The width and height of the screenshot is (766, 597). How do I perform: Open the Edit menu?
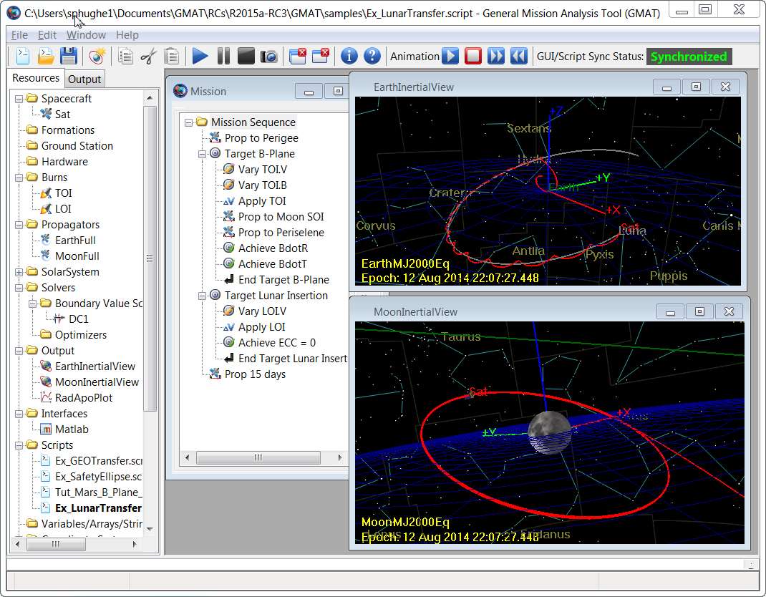tap(47, 34)
